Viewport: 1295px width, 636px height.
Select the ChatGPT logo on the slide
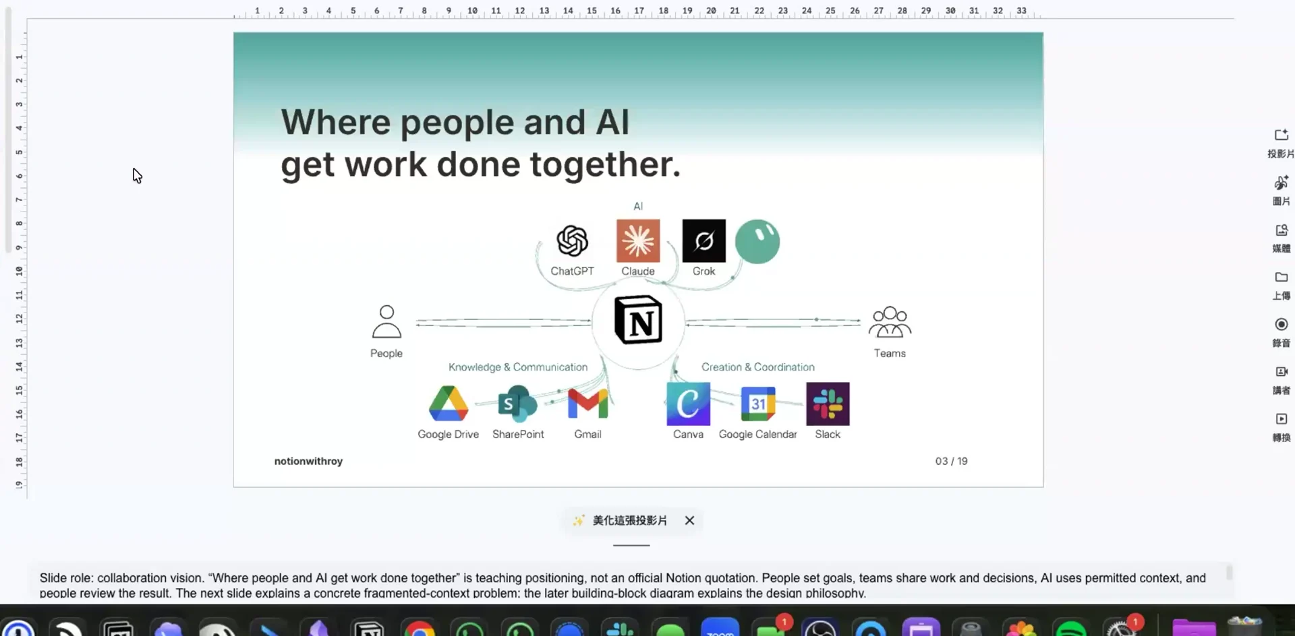(x=572, y=241)
